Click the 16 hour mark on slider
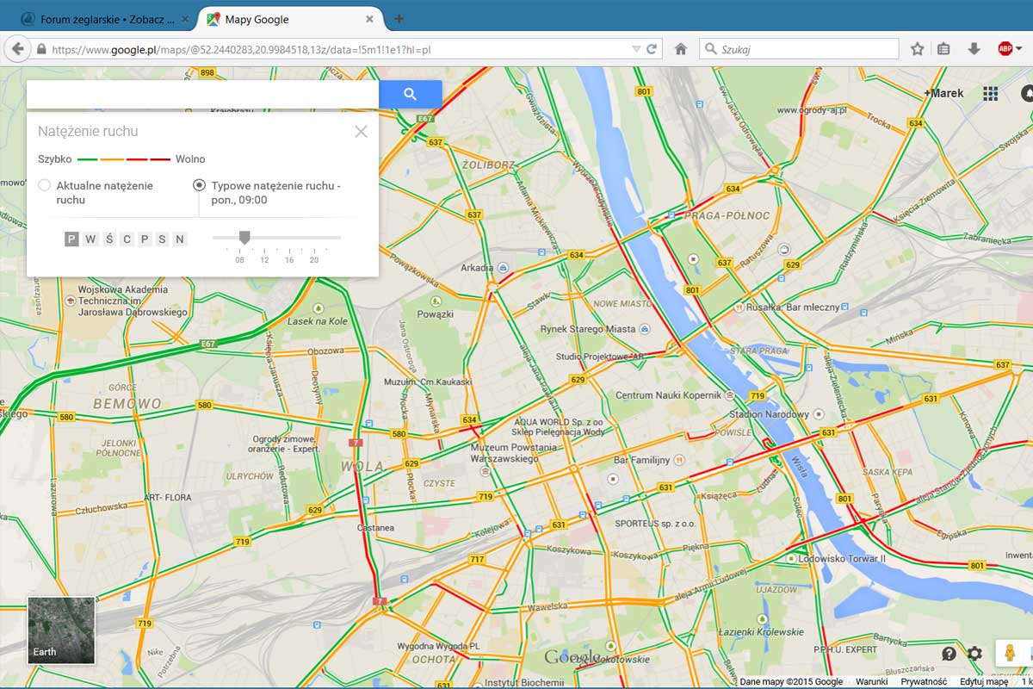1033x689 pixels. point(289,260)
